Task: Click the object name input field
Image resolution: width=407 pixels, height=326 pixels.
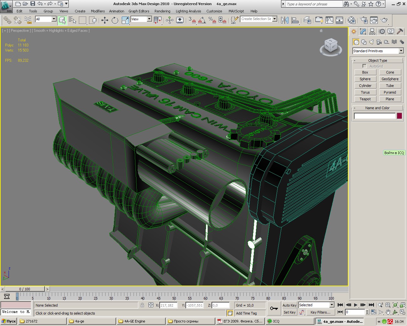Action: pos(375,116)
